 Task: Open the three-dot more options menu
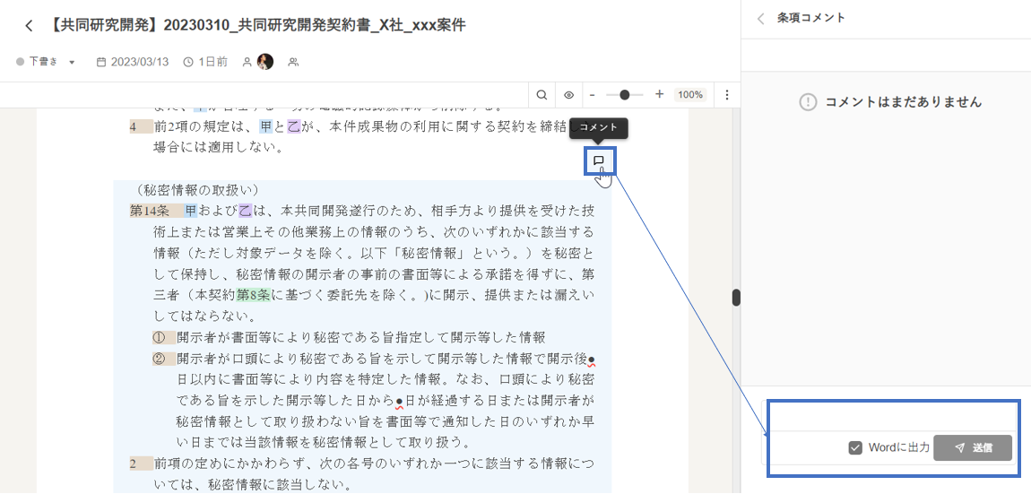click(x=727, y=95)
